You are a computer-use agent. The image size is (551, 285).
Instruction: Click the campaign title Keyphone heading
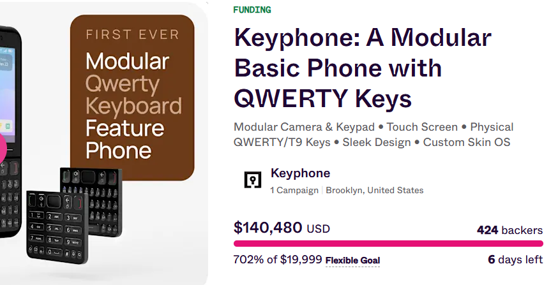[x=363, y=68]
